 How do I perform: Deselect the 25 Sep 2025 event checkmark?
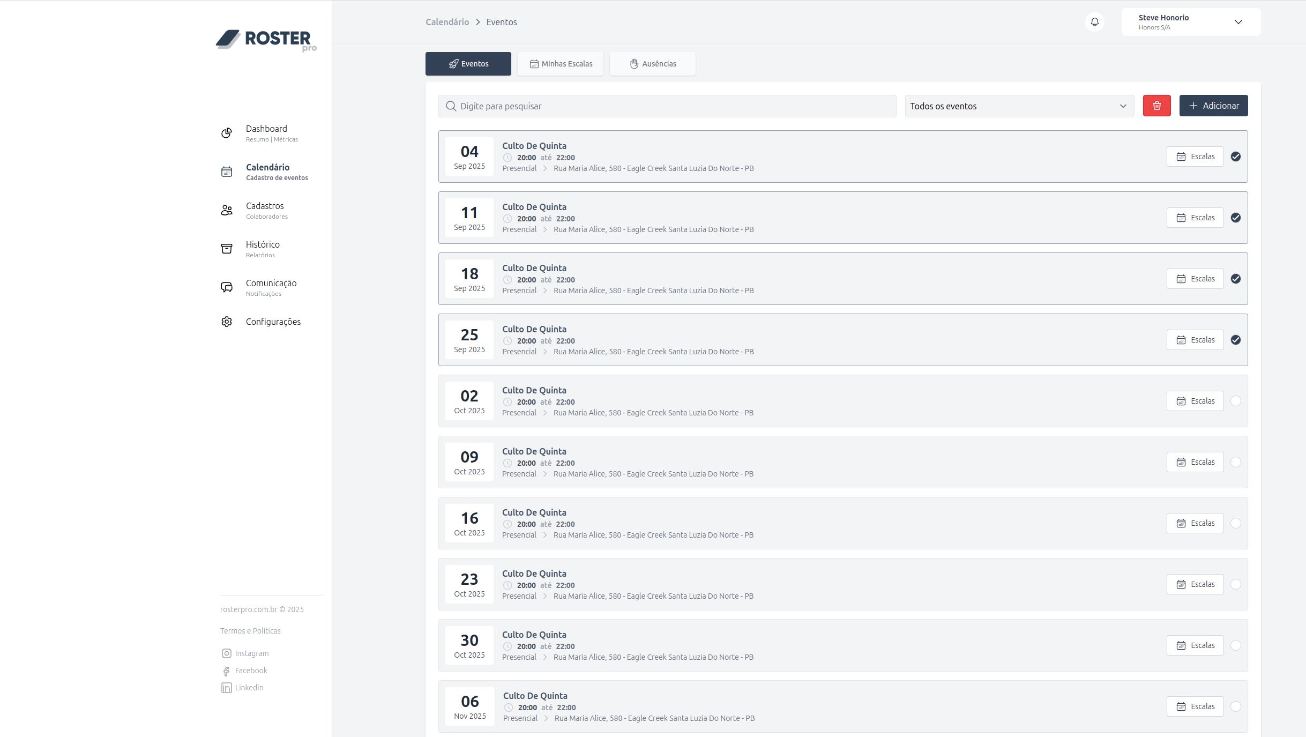pyautogui.click(x=1236, y=340)
